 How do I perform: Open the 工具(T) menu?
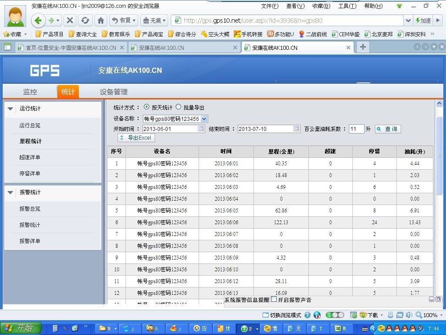[x=347, y=6]
